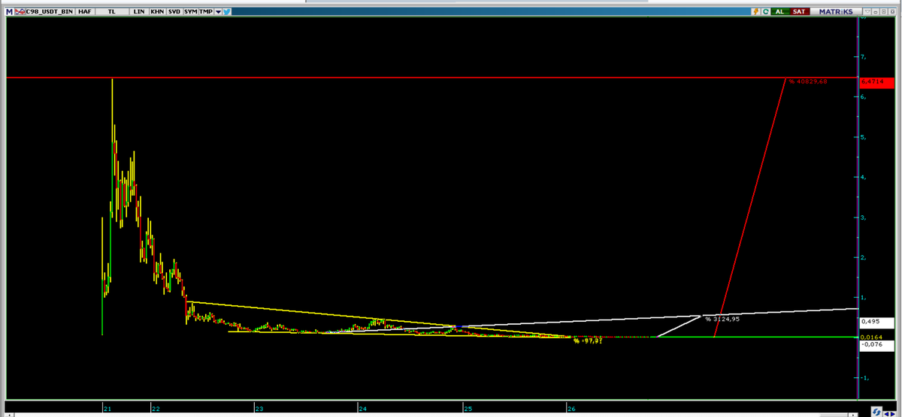
Task: Open the SVD toolbar button
Action: (x=174, y=12)
